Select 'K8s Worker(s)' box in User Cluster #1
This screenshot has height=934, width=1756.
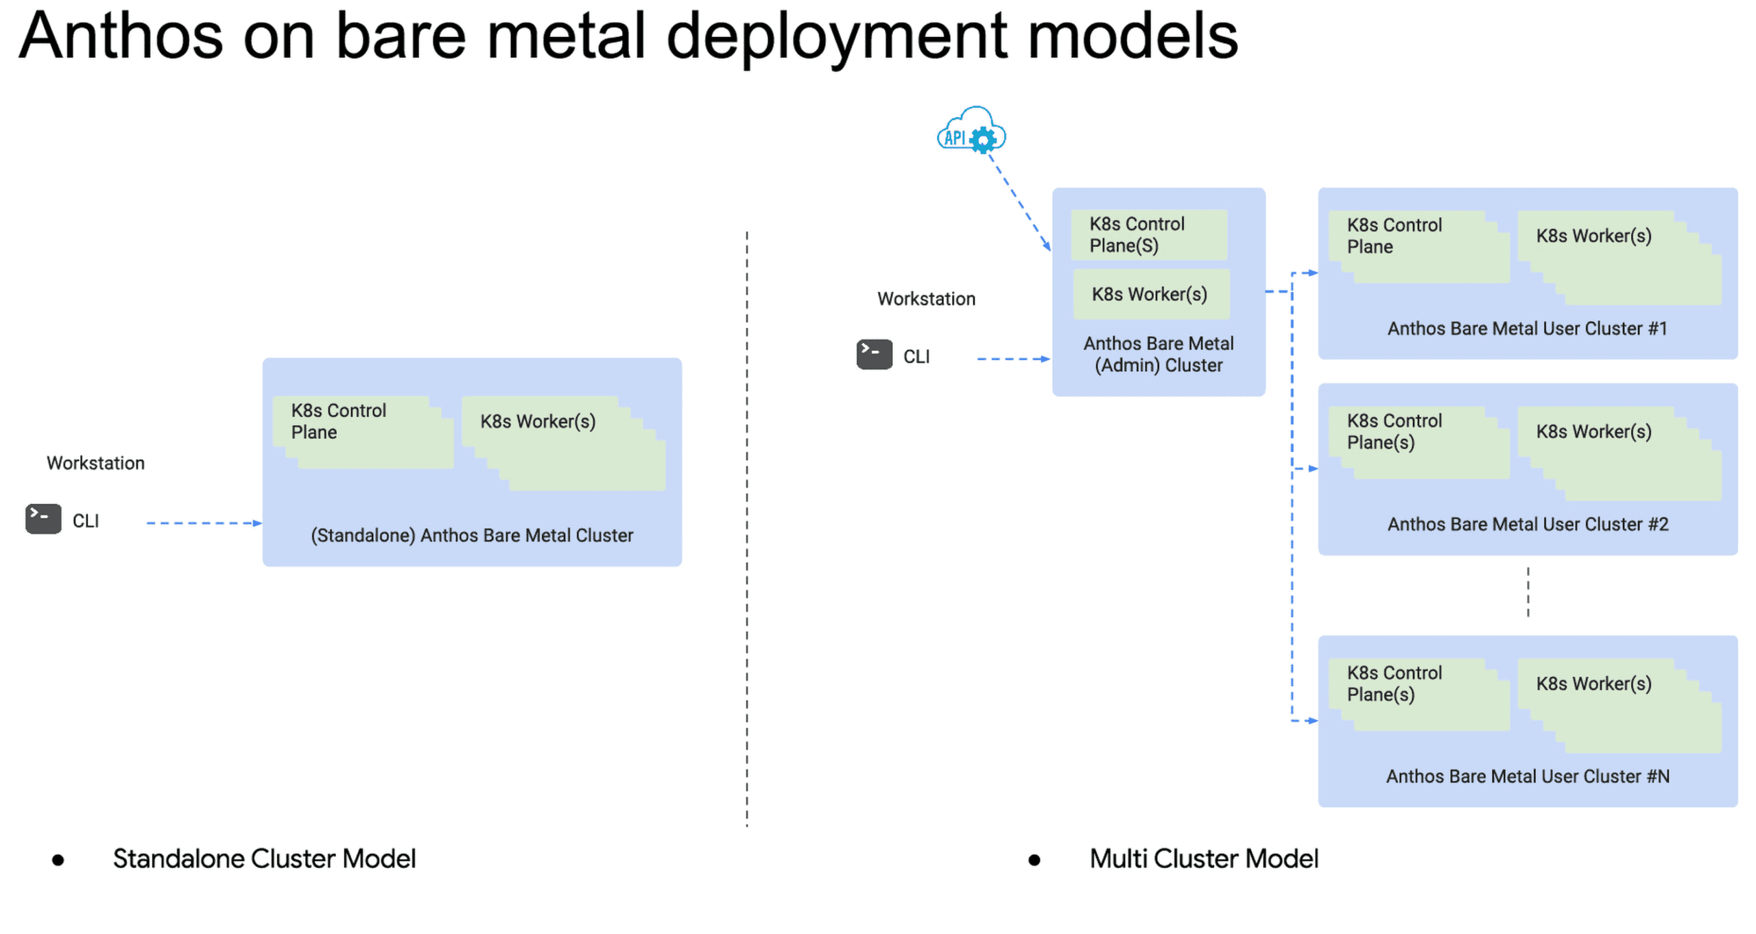click(x=1619, y=258)
